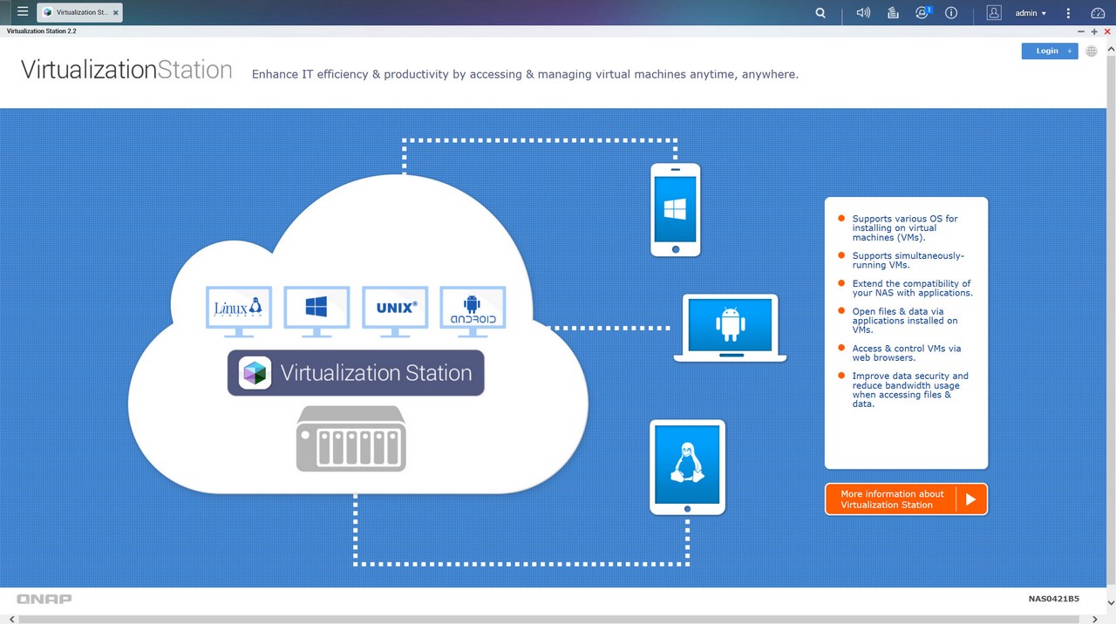This screenshot has width=1116, height=624.
Task: Click the scroll left arrow at bottom
Action: coord(11,620)
